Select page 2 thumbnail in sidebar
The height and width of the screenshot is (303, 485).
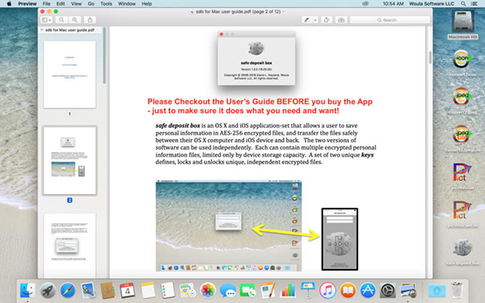(70, 161)
